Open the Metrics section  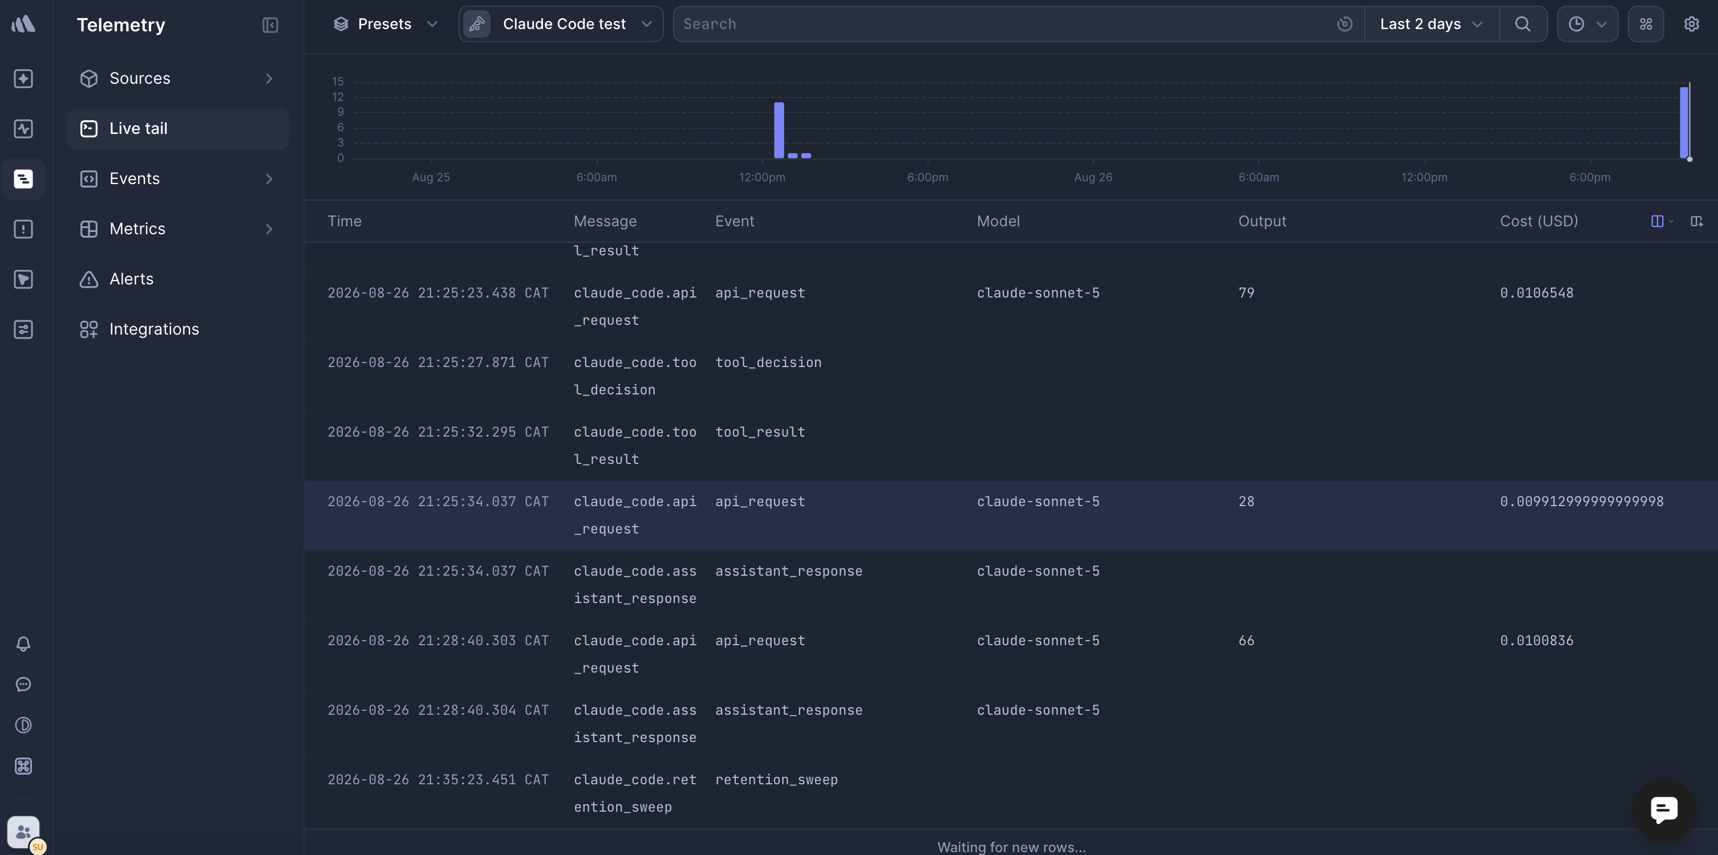tap(178, 229)
